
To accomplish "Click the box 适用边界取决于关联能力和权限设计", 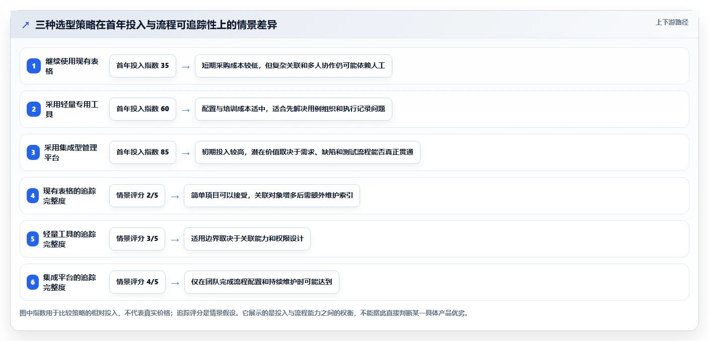I will pos(247,239).
